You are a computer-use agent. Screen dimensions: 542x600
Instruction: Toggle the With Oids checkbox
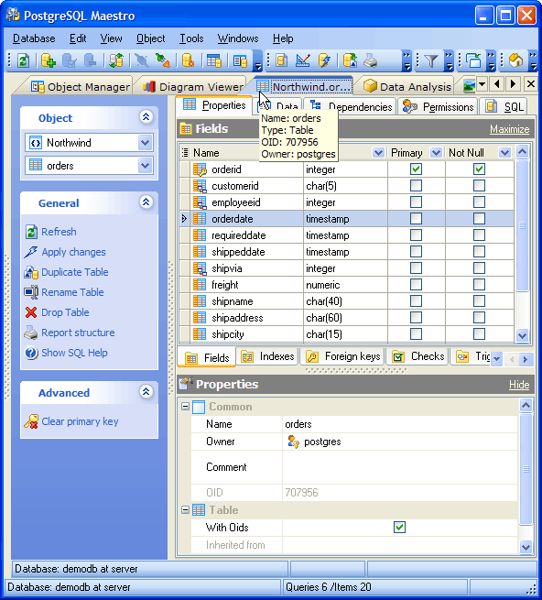click(x=399, y=528)
